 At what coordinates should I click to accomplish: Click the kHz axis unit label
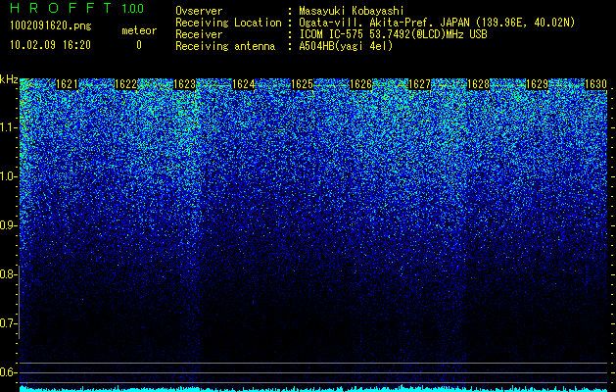[9, 79]
